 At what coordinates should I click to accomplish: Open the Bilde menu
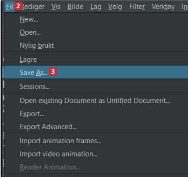coord(75,7)
